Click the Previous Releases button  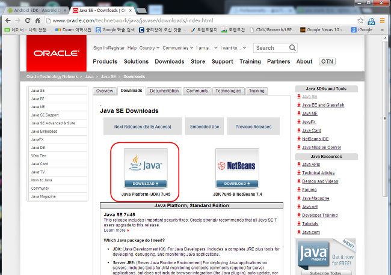253,127
